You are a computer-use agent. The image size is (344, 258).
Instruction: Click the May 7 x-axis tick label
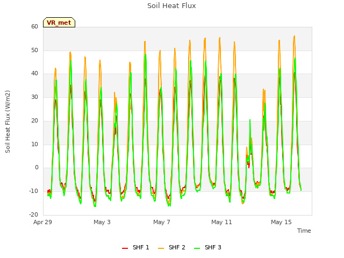[x=162, y=222]
